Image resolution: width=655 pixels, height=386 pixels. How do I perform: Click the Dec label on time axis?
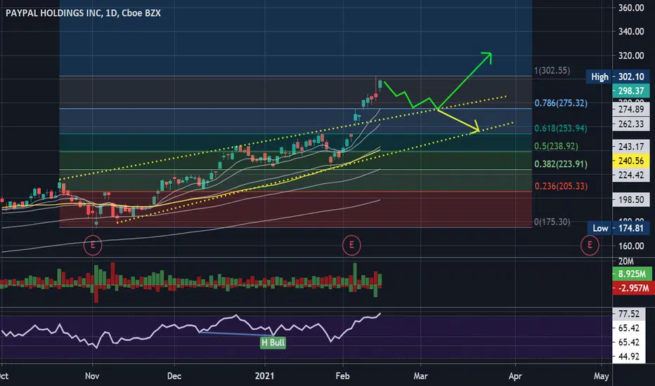[x=174, y=376]
